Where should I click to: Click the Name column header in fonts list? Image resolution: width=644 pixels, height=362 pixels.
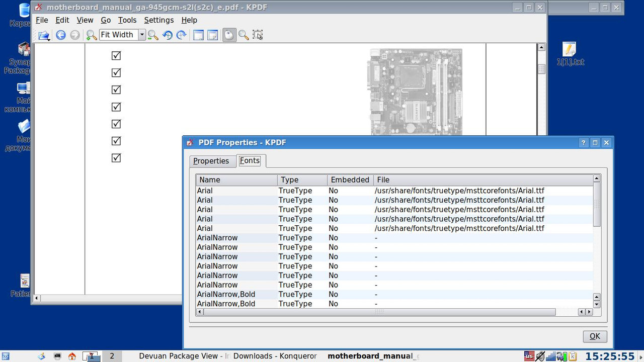point(236,179)
